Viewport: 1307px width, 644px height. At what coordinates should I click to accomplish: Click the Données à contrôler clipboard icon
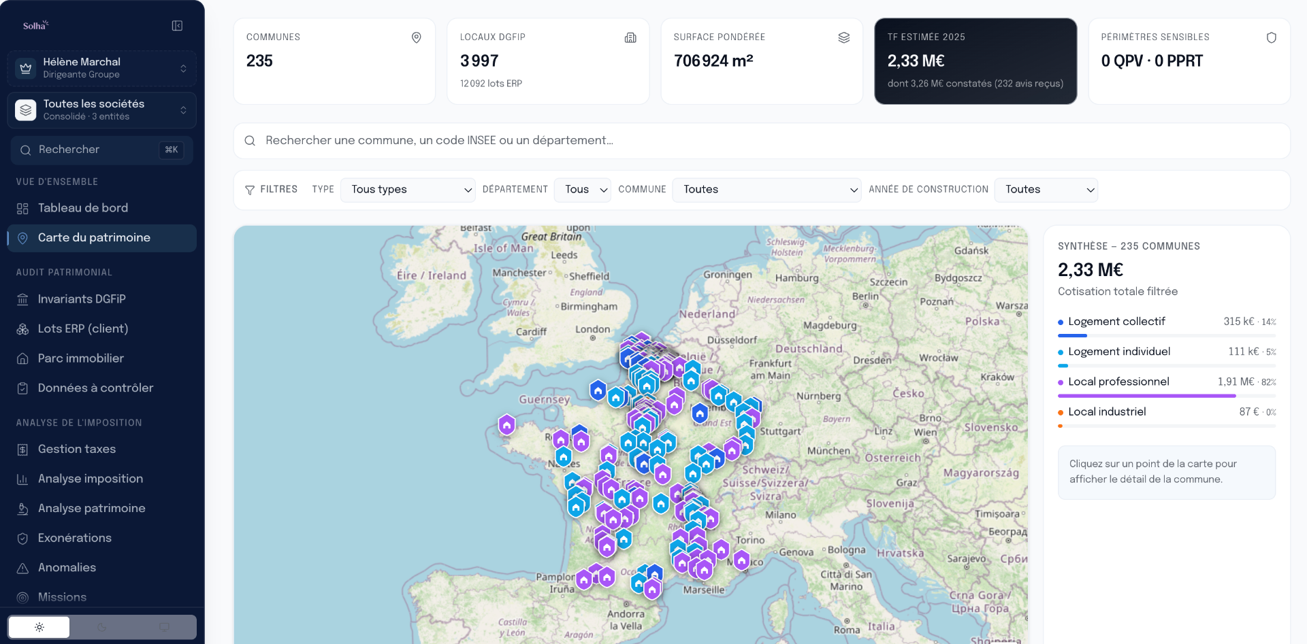[x=22, y=388]
